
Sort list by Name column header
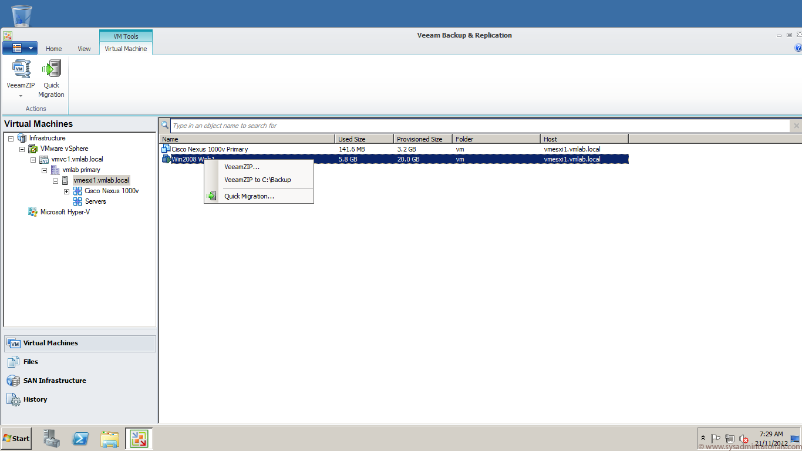point(248,139)
